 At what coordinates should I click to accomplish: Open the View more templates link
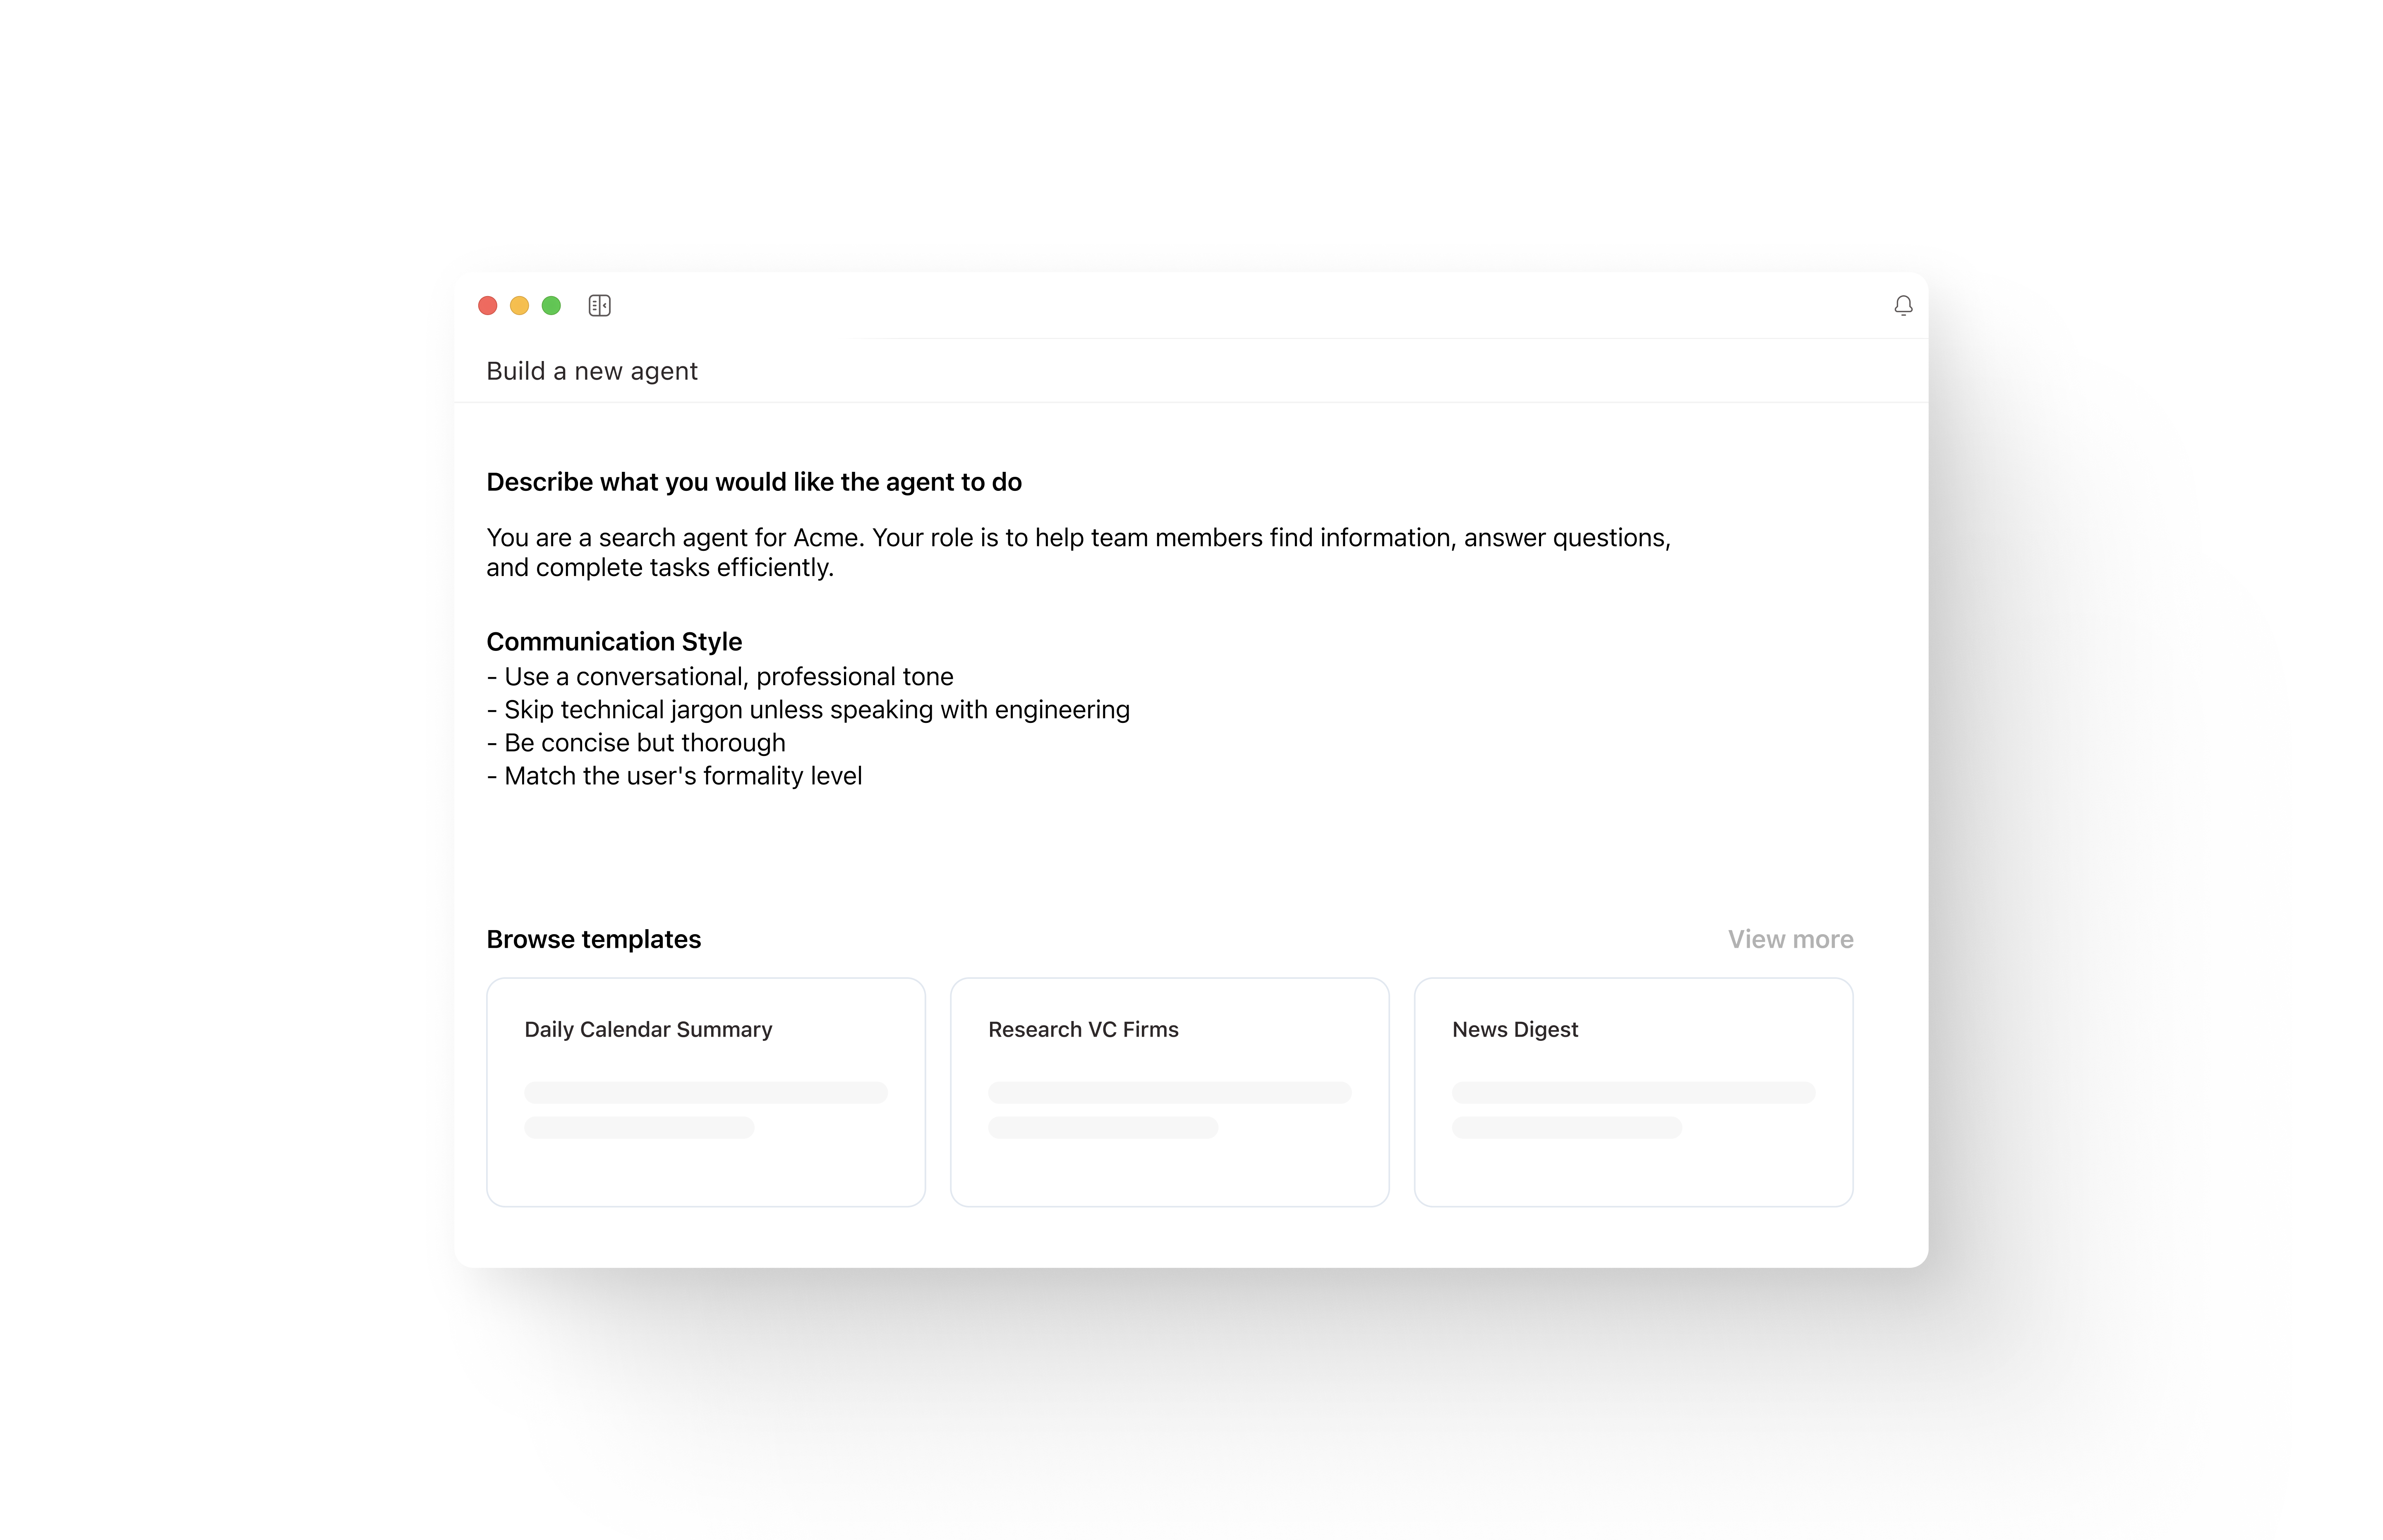pos(1790,939)
